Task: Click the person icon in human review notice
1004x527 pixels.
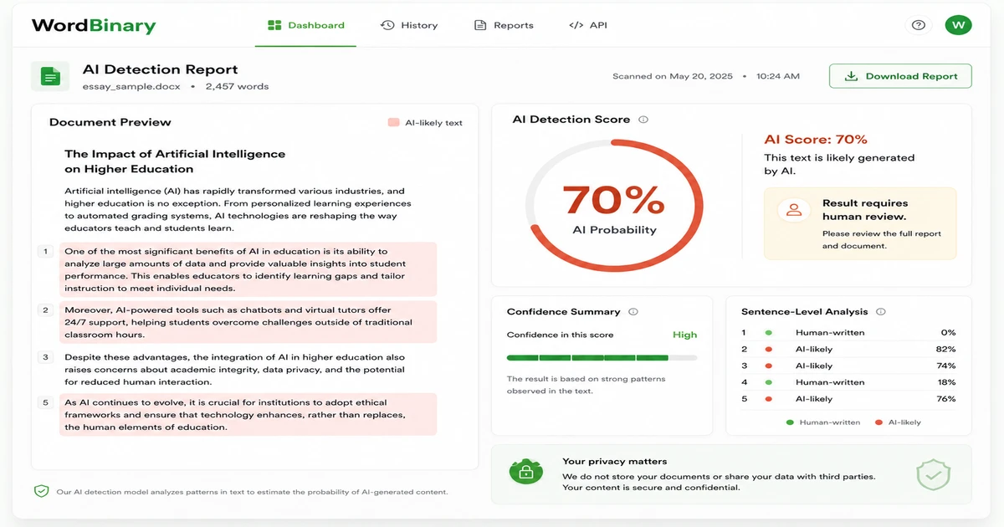Action: tap(793, 210)
